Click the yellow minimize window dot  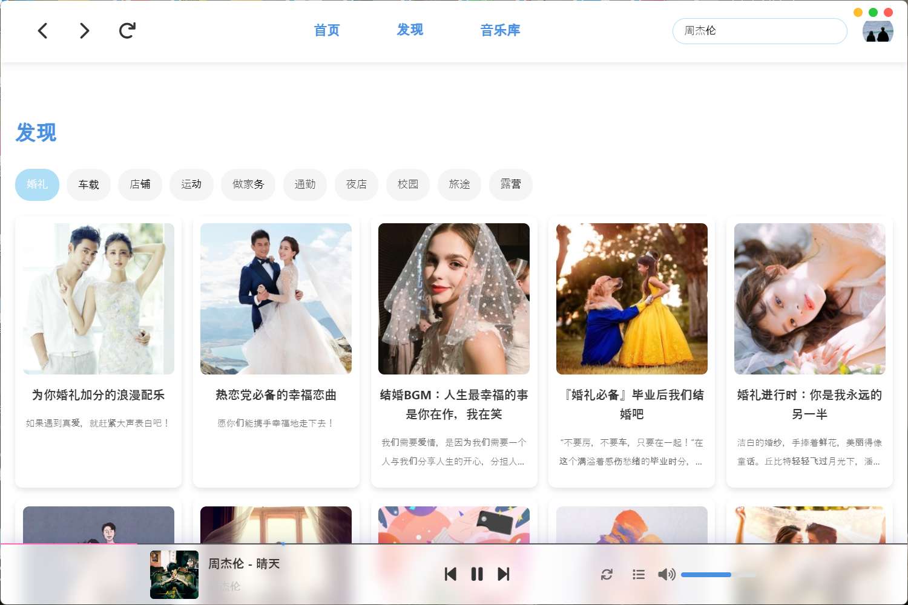(858, 12)
